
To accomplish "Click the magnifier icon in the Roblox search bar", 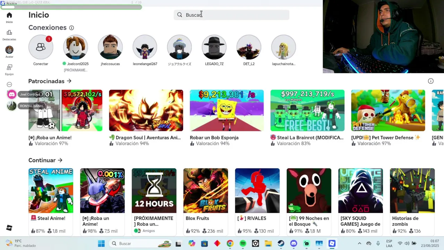I will click(180, 15).
